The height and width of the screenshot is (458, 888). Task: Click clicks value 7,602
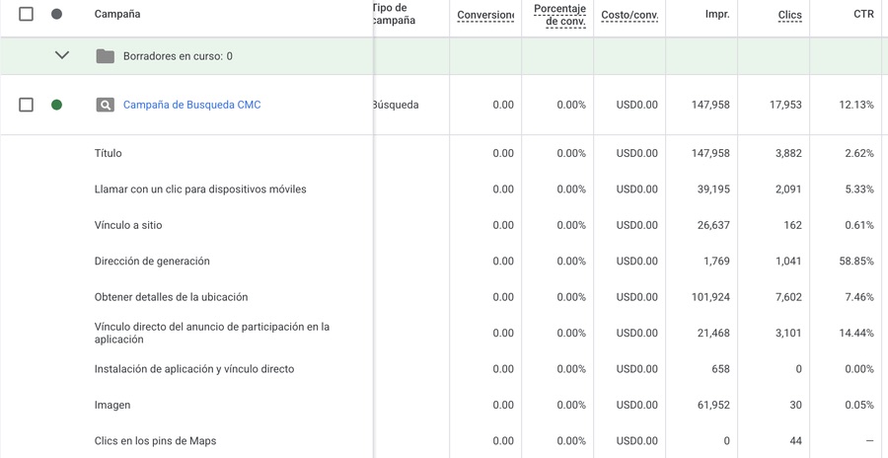click(788, 297)
